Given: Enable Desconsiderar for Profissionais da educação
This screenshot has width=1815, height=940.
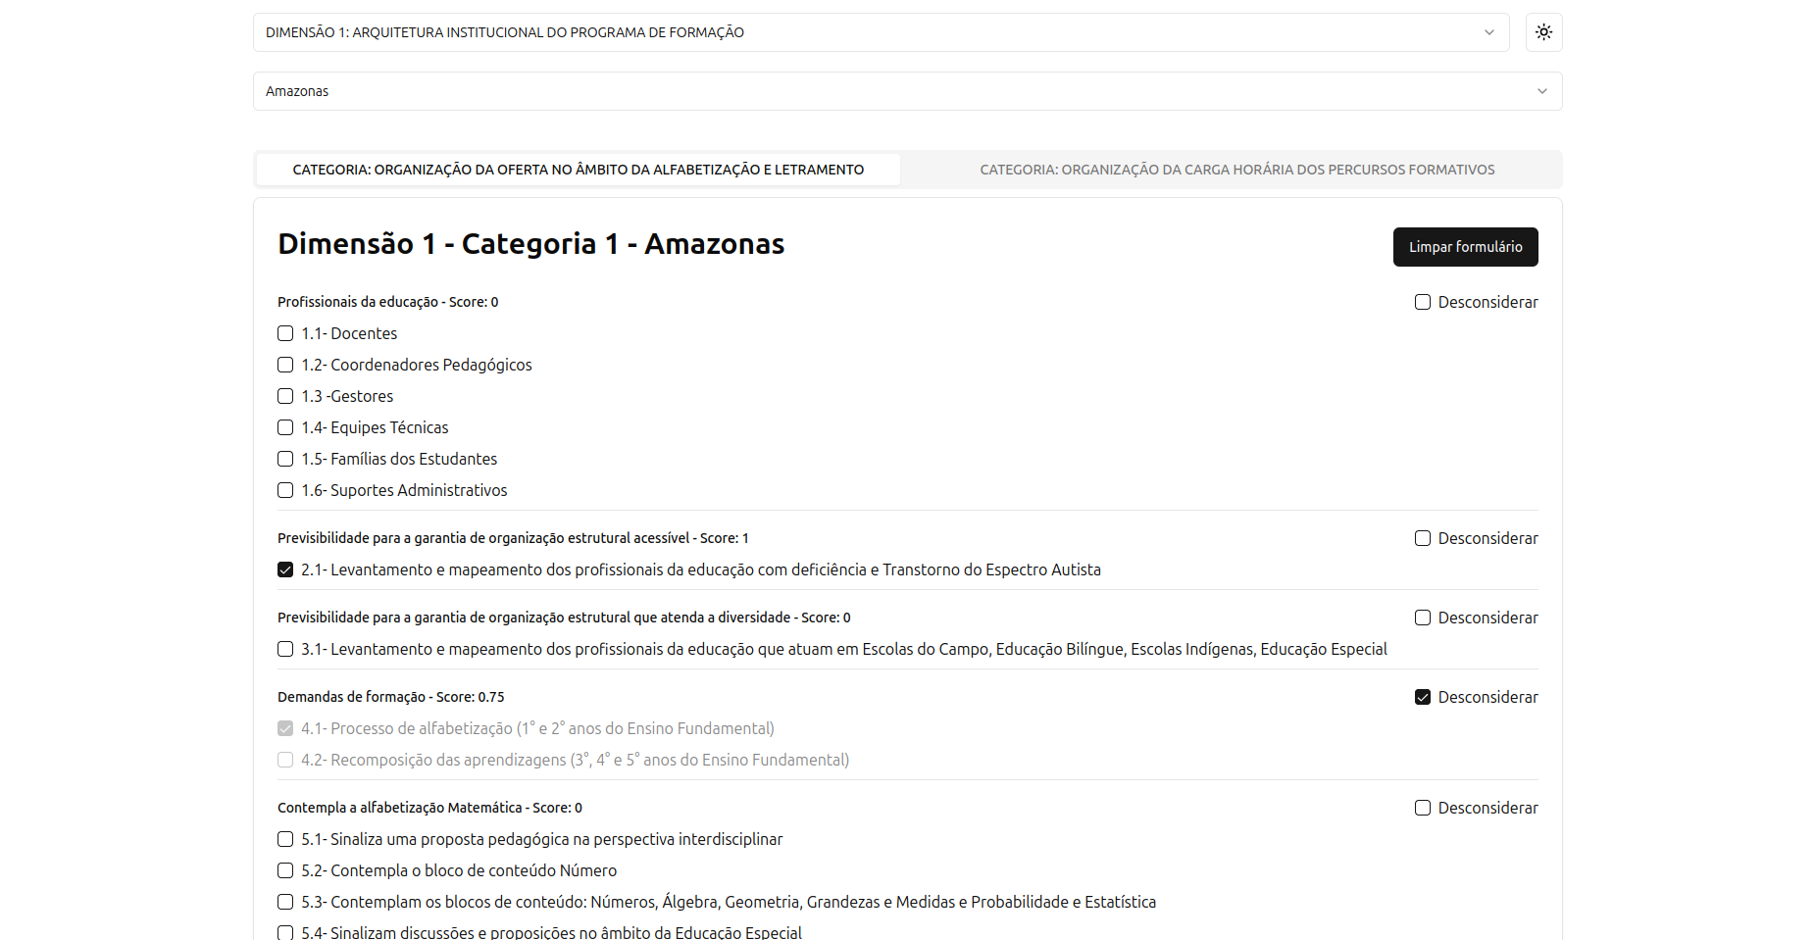Looking at the screenshot, I should [x=1422, y=302].
